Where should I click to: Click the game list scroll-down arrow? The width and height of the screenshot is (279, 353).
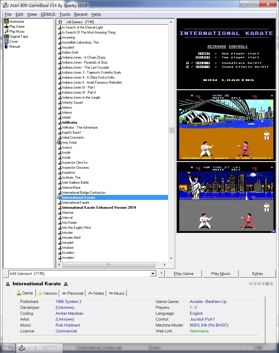point(171,258)
